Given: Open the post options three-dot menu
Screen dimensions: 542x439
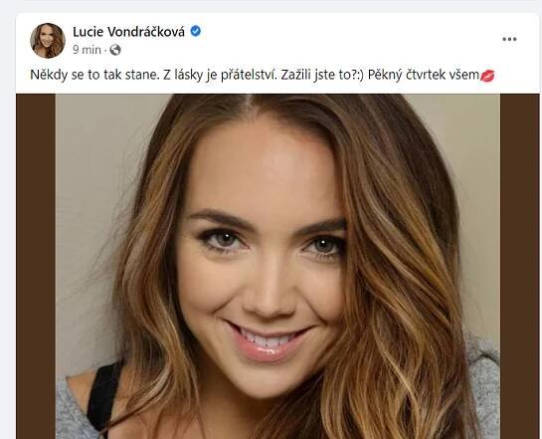Looking at the screenshot, I should 509,39.
